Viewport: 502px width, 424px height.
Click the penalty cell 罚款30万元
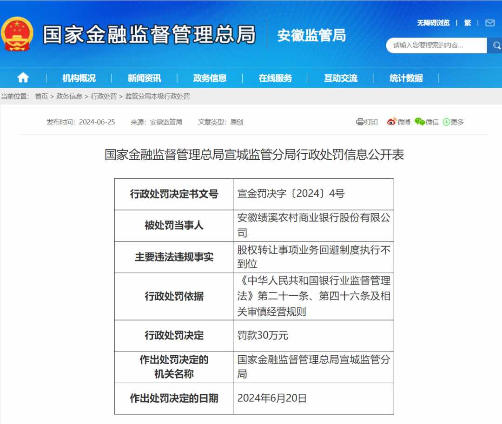314,335
